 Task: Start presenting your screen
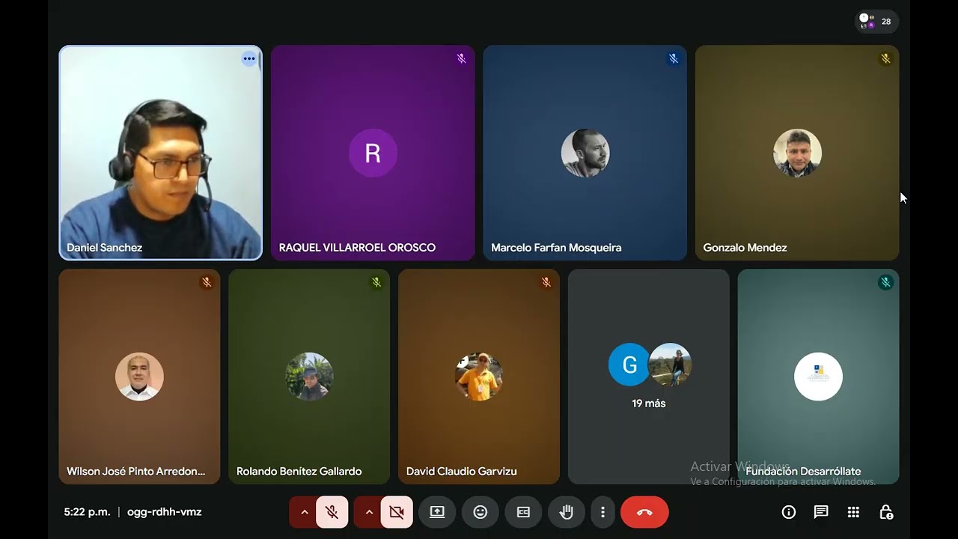(x=437, y=512)
